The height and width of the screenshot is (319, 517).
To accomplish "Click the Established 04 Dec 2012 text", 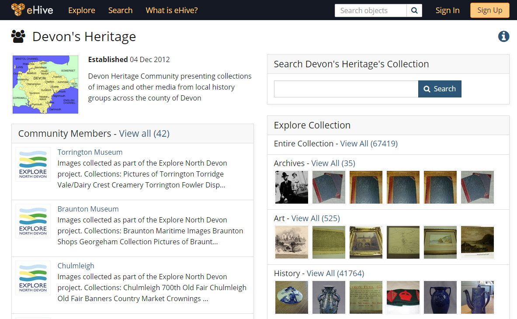I will pos(129,59).
